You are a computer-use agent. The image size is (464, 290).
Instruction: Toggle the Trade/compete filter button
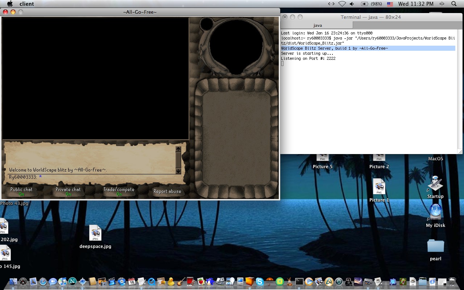click(119, 191)
